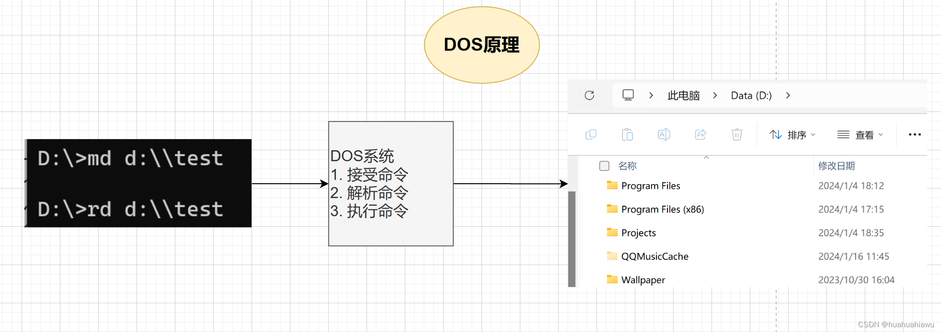The height and width of the screenshot is (332, 941).
Task: Click the This PC monitor icon
Action: coord(628,95)
